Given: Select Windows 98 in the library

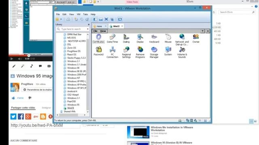Looking at the screenshot, I should pyautogui.click(x=73, y=68).
